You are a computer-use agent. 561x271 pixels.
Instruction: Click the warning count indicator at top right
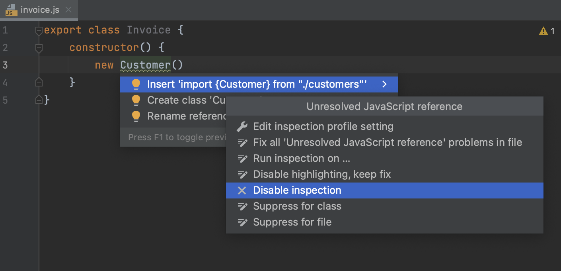(x=547, y=30)
